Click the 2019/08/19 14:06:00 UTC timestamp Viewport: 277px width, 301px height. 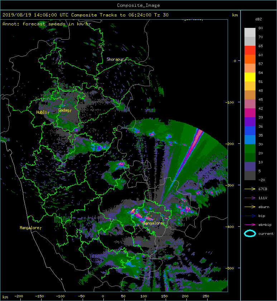tap(35, 15)
